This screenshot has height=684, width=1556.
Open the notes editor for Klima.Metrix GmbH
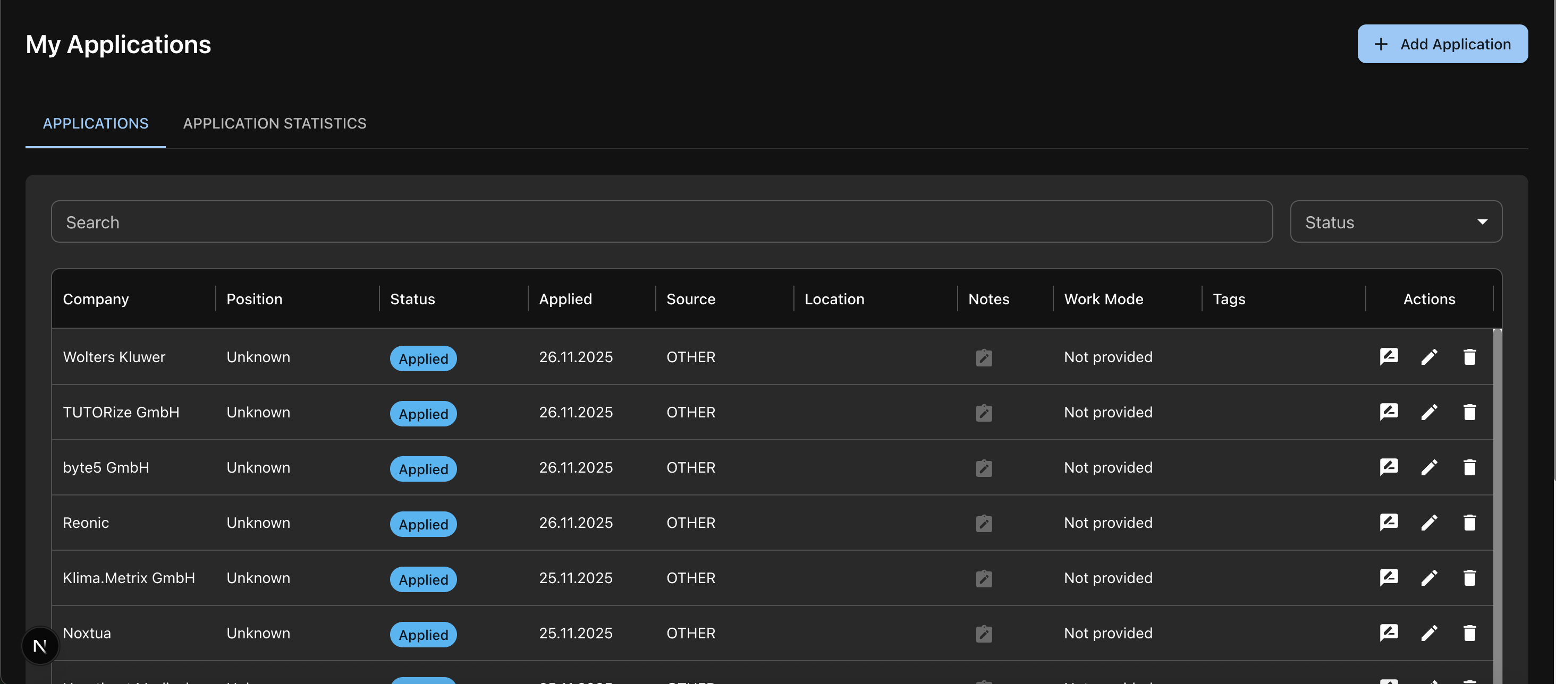[984, 578]
